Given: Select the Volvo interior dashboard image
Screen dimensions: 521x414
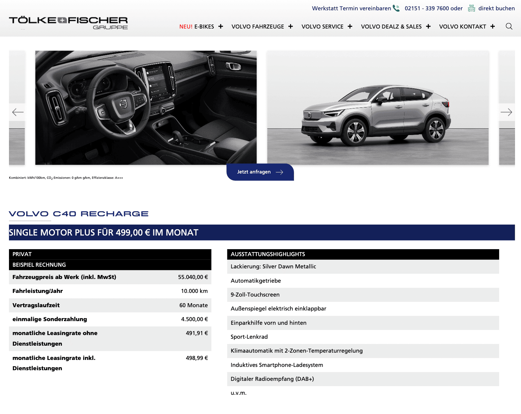Looking at the screenshot, I should [x=146, y=107].
